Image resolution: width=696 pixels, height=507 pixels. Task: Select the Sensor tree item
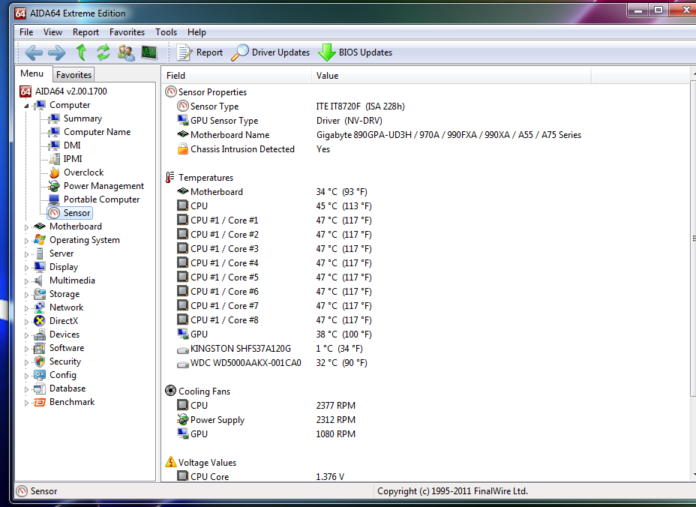pos(70,213)
